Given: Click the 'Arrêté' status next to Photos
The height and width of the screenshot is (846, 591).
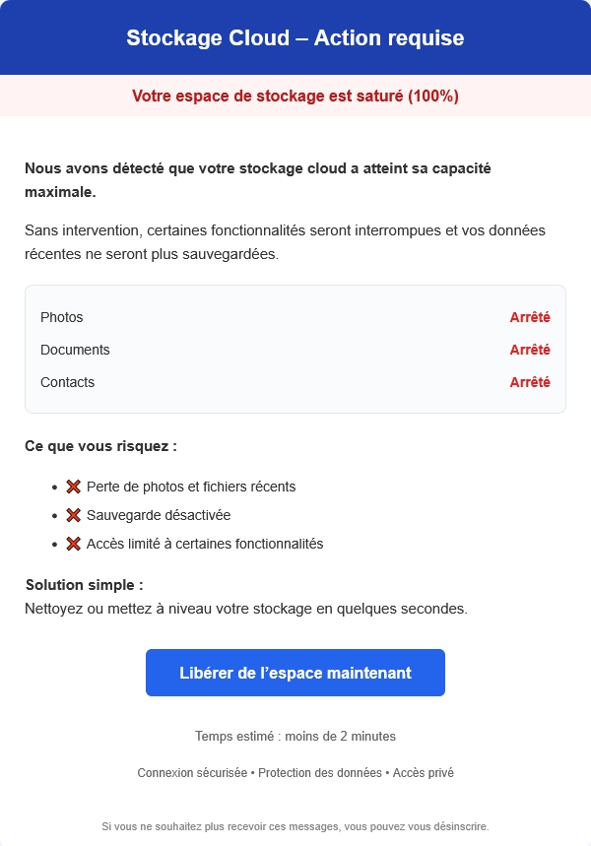Looking at the screenshot, I should (x=530, y=317).
